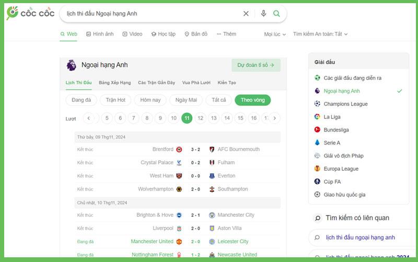Click the Manchester United team crest
The image size is (418, 262).
pyautogui.click(x=179, y=242)
